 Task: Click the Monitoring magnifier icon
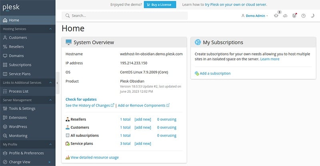(5, 136)
